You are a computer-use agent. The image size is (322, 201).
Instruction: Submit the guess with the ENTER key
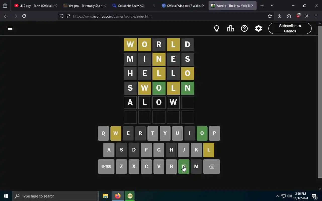[x=106, y=167]
